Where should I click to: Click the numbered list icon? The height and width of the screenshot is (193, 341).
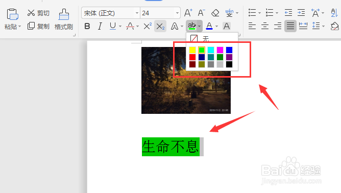click(x=270, y=13)
